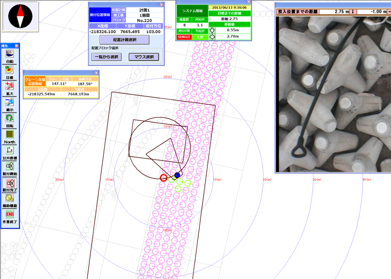The height and width of the screenshot is (279, 391).
Task: Select the 自船 (own ship) tool icon
Action: click(10, 54)
